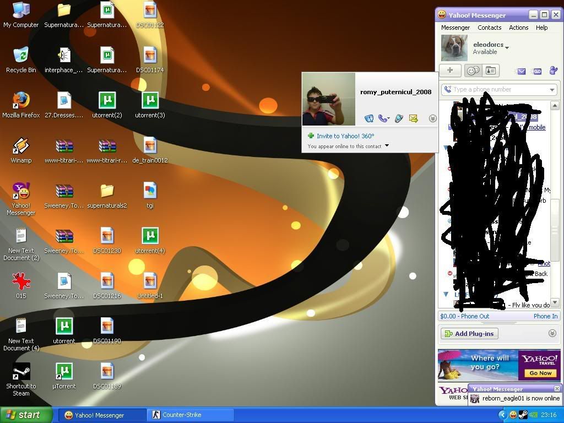The width and height of the screenshot is (564, 423).
Task: Select the µTorrent desktop shortcut
Action: (64, 376)
